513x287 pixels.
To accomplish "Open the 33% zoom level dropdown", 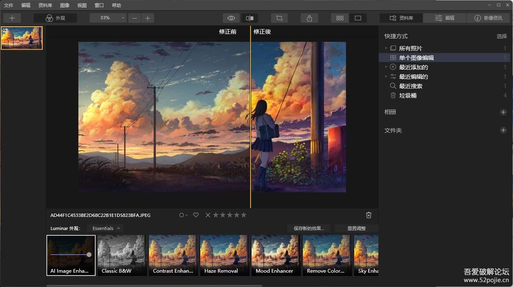I will 108,18.
